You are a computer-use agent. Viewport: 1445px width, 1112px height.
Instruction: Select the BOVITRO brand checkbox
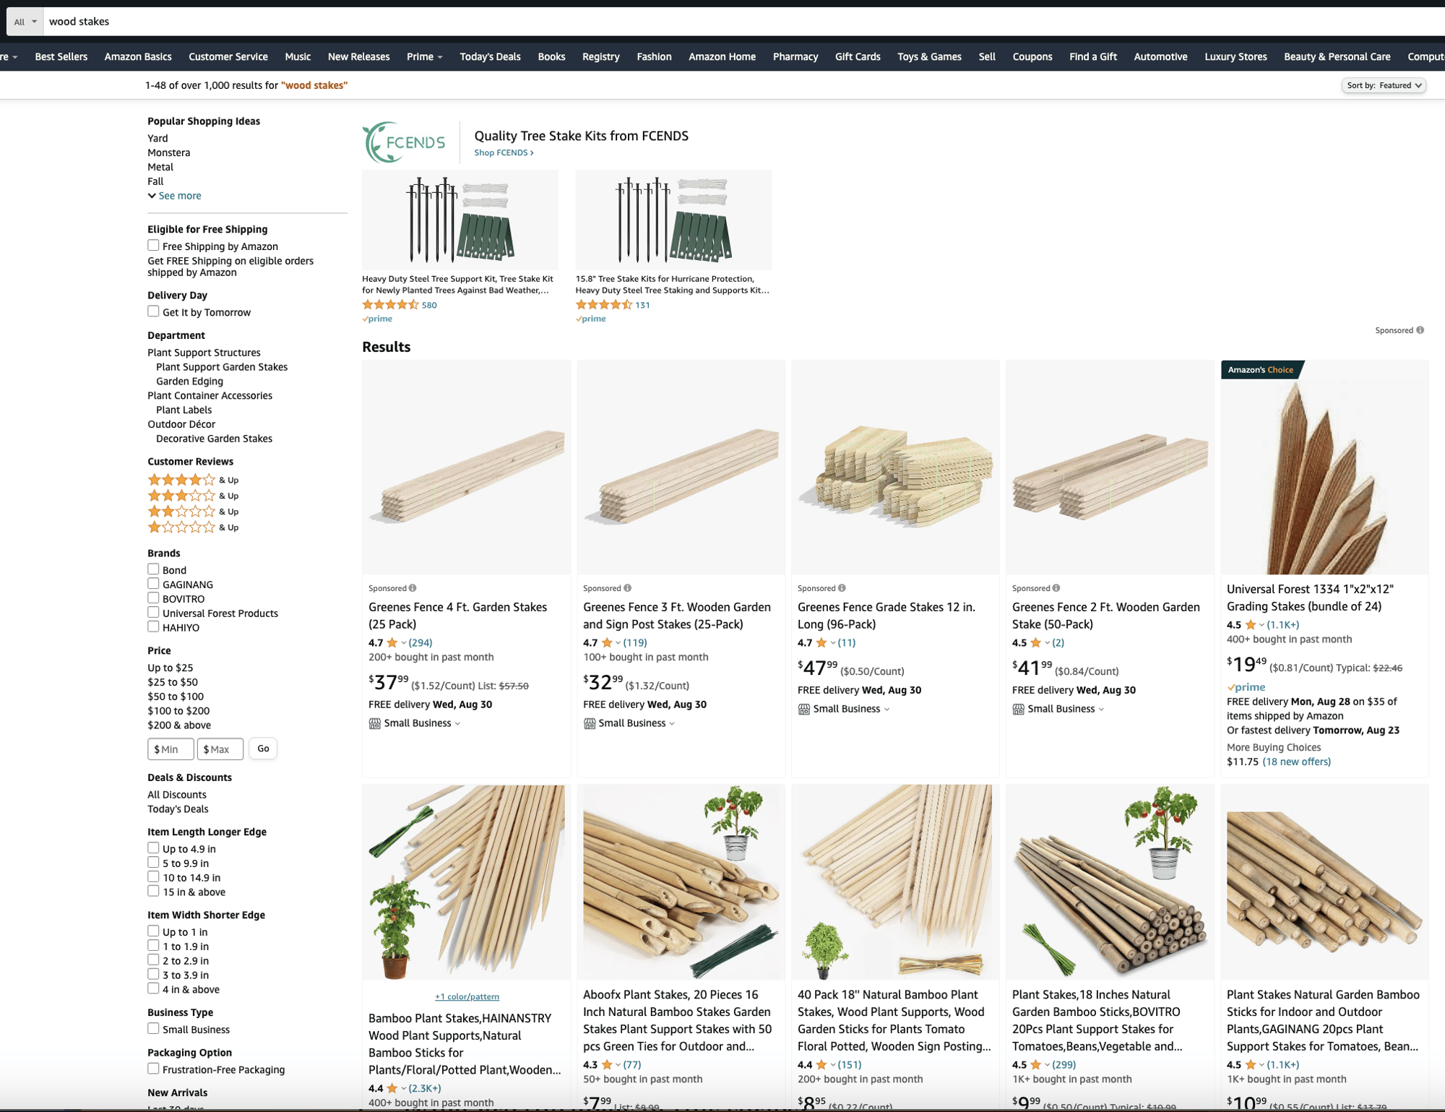coord(153,598)
